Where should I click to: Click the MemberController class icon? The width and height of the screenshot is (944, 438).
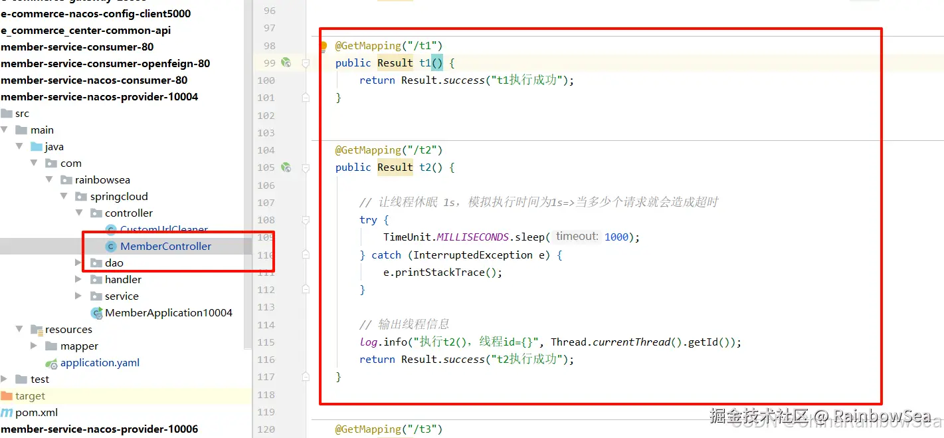111,247
